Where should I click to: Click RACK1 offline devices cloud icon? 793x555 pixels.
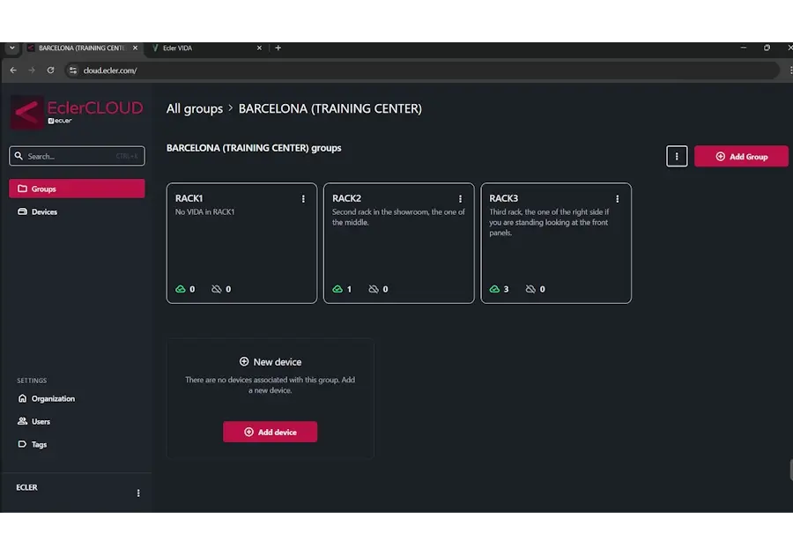tap(217, 289)
